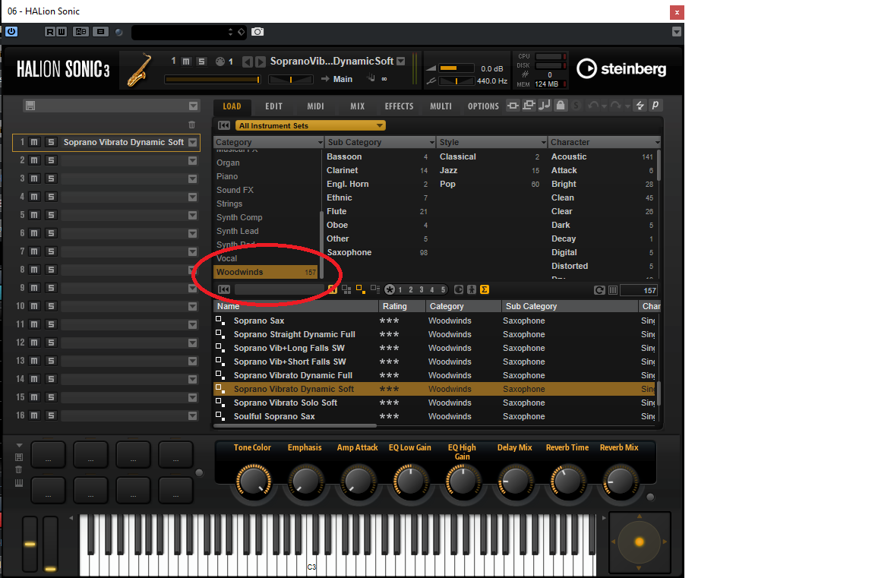
Task: Switch to the LOAD tab
Action: coord(232,106)
